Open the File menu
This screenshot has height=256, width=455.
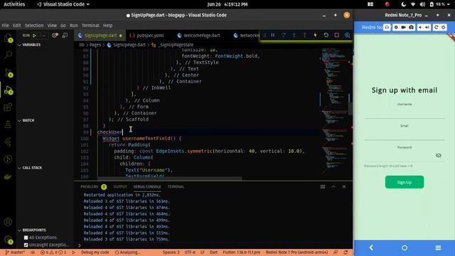(x=6, y=26)
